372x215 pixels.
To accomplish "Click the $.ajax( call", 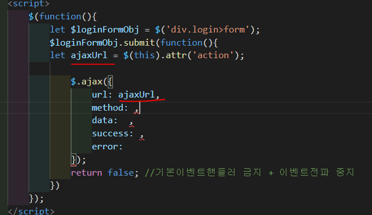I will [89, 82].
